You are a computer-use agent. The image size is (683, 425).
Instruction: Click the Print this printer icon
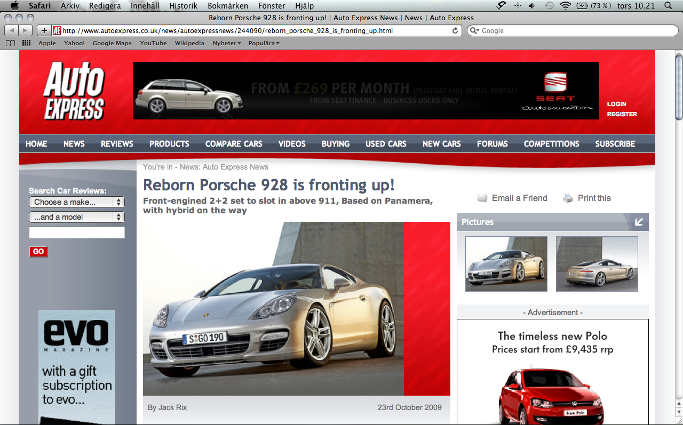tap(568, 198)
